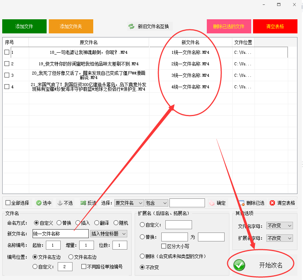The height and width of the screenshot is (280, 303).
Task: Click the cell 3统一文件名称.MP4
Action: pyautogui.click(x=190, y=75)
